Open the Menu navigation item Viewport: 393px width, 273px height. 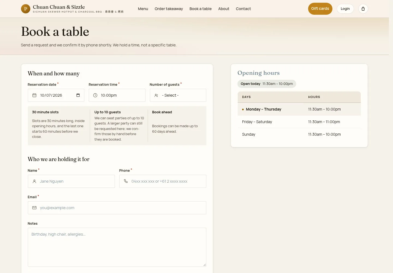(143, 9)
